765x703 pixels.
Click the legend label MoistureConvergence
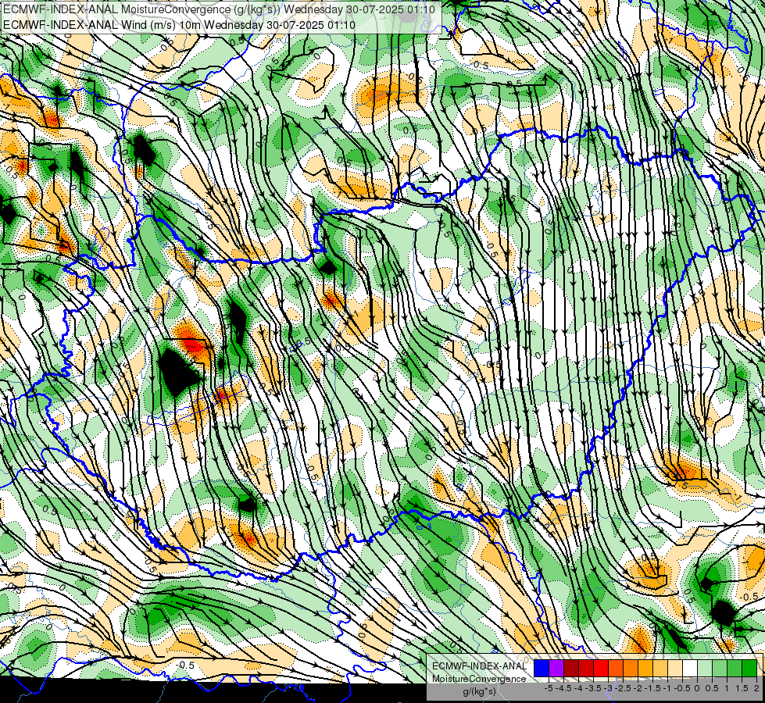479,679
